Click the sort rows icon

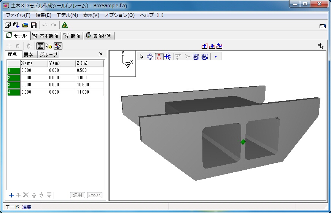[49, 195]
